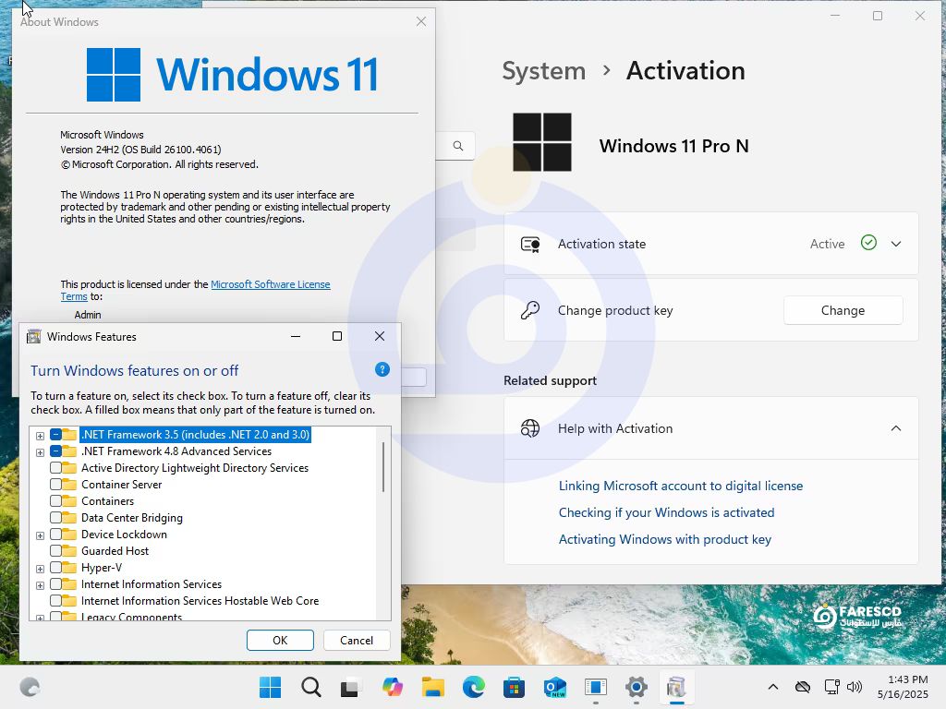Open Checking if your Windows is activated
Viewport: 946px width, 709px height.
click(666, 512)
